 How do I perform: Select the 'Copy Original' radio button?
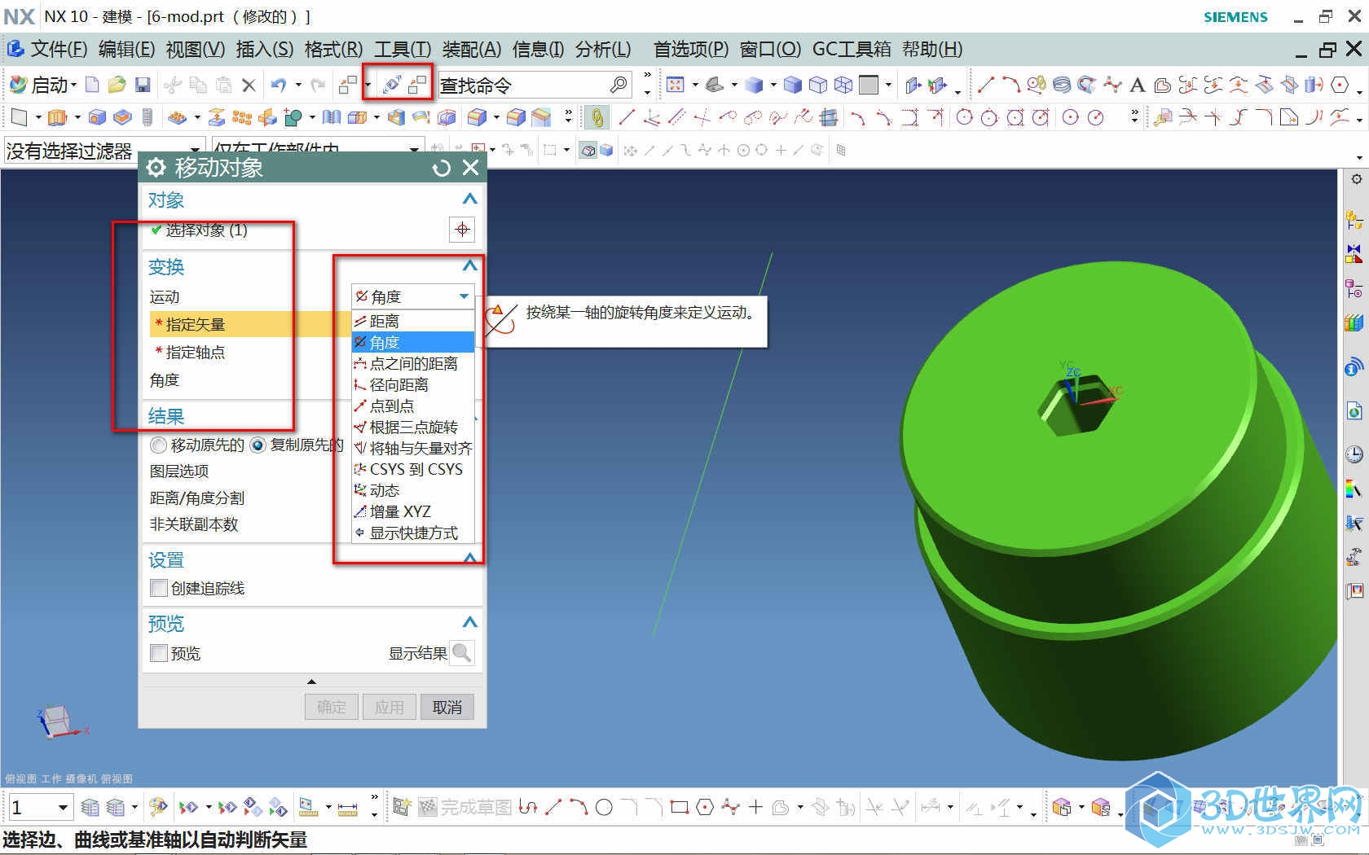pyautogui.click(x=258, y=445)
